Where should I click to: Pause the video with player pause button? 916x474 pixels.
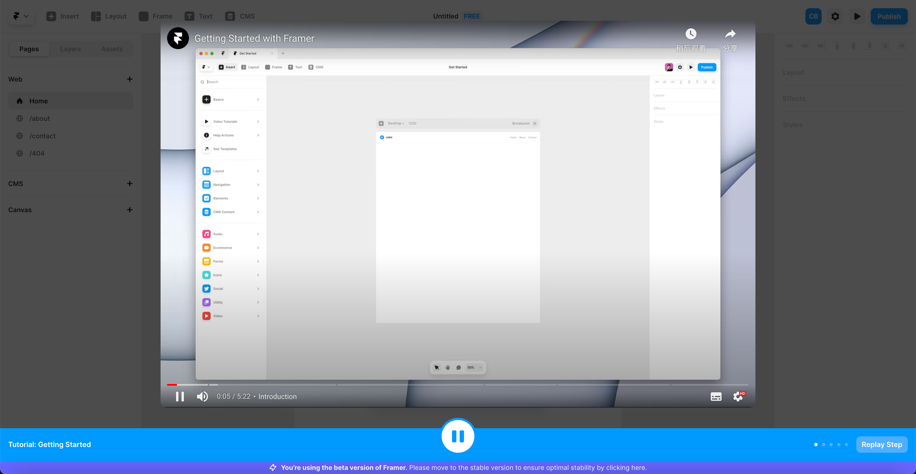(x=180, y=397)
